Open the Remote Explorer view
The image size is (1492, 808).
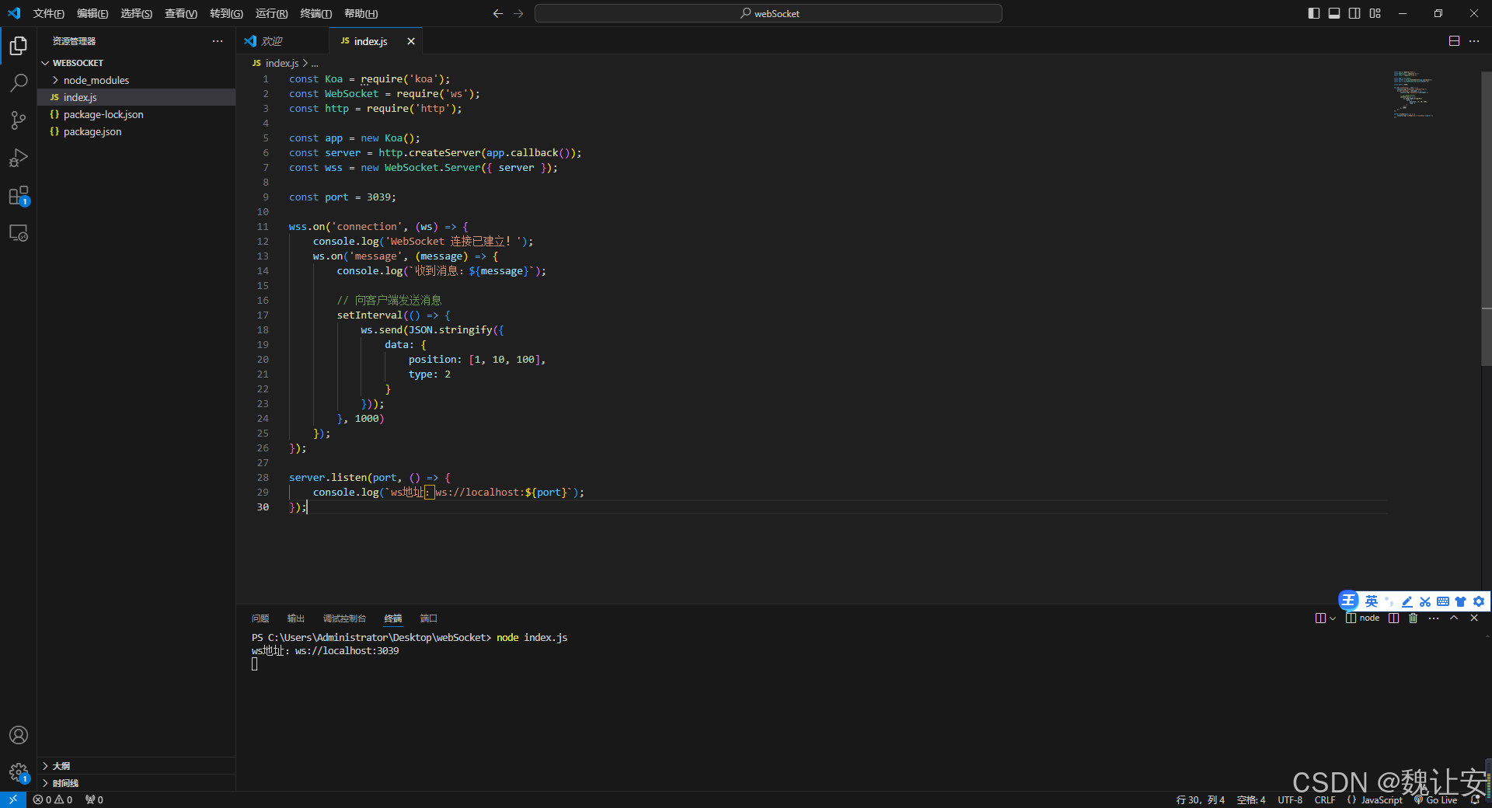(x=18, y=232)
